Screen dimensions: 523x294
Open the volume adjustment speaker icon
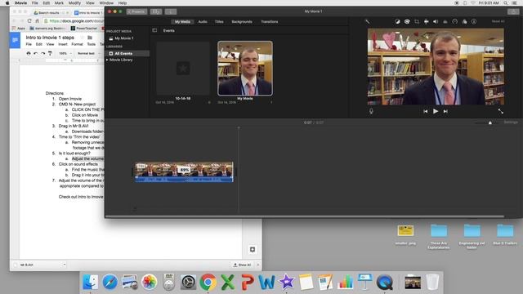[436, 22]
